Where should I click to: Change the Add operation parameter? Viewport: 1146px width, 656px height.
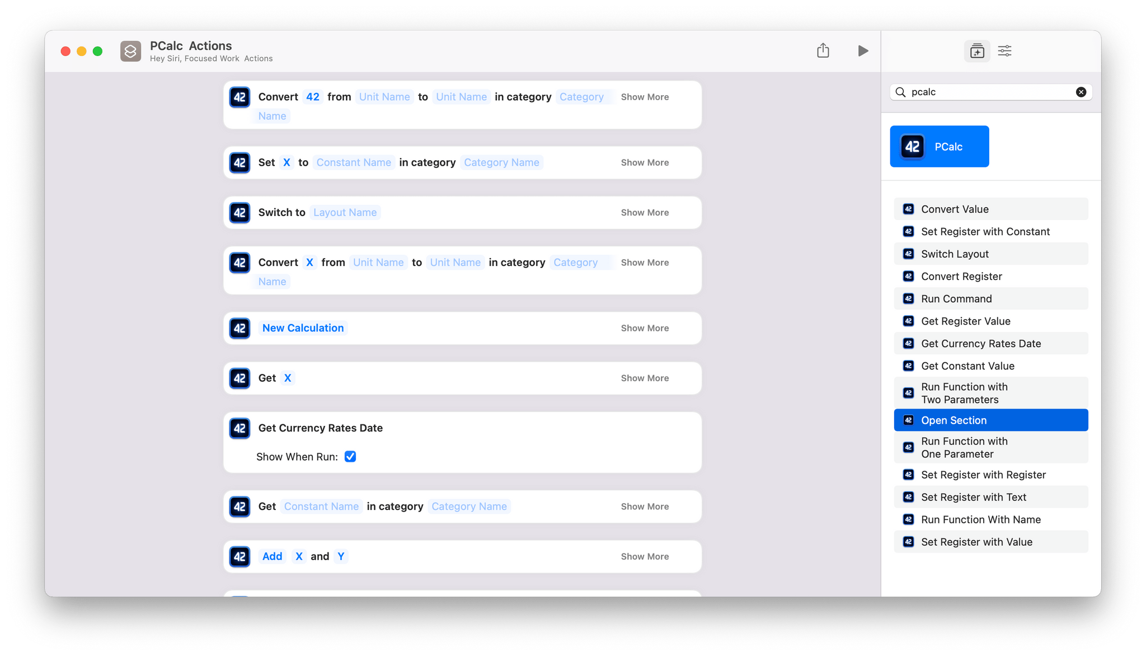(x=273, y=556)
